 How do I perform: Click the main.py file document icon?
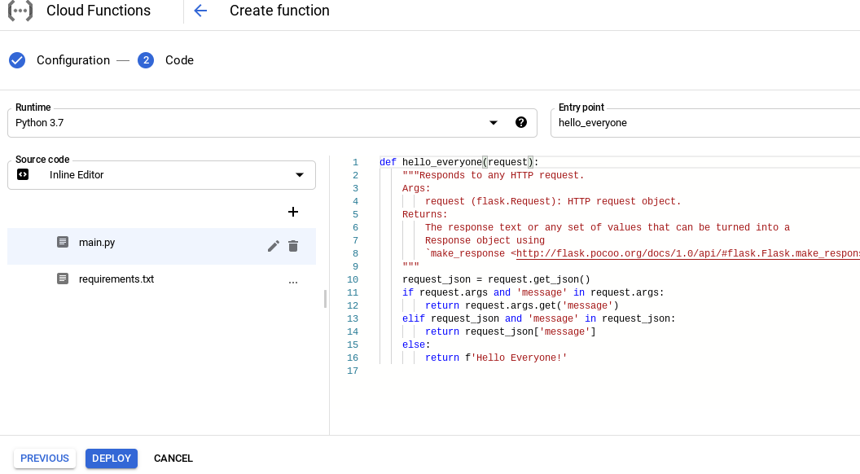pyautogui.click(x=63, y=243)
